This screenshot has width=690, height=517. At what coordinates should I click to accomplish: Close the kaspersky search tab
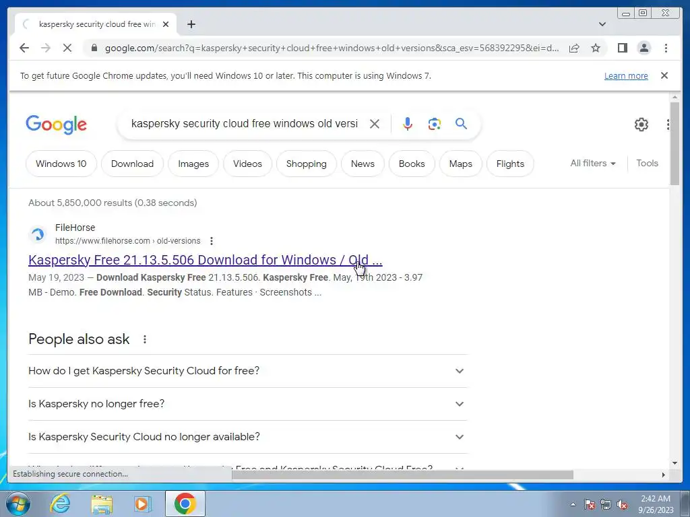point(166,24)
